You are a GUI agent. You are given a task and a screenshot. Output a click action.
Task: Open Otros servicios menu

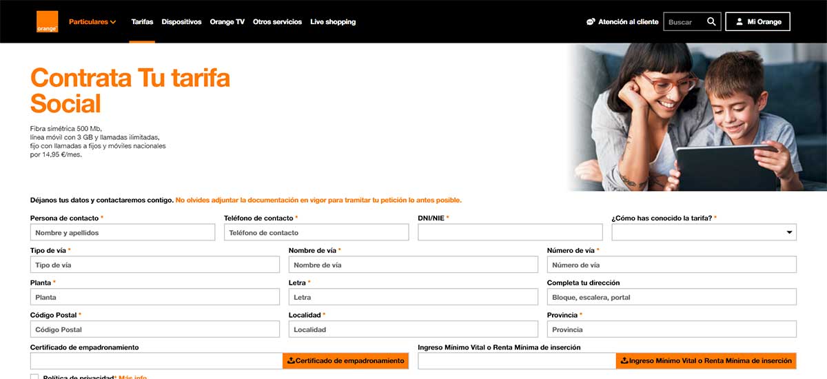[x=277, y=22]
